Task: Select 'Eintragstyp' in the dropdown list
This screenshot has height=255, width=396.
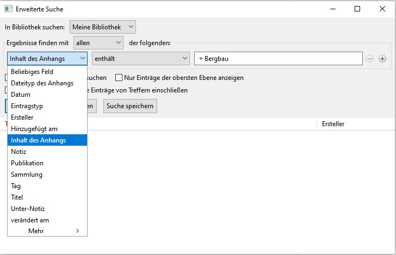Action: pyautogui.click(x=27, y=106)
